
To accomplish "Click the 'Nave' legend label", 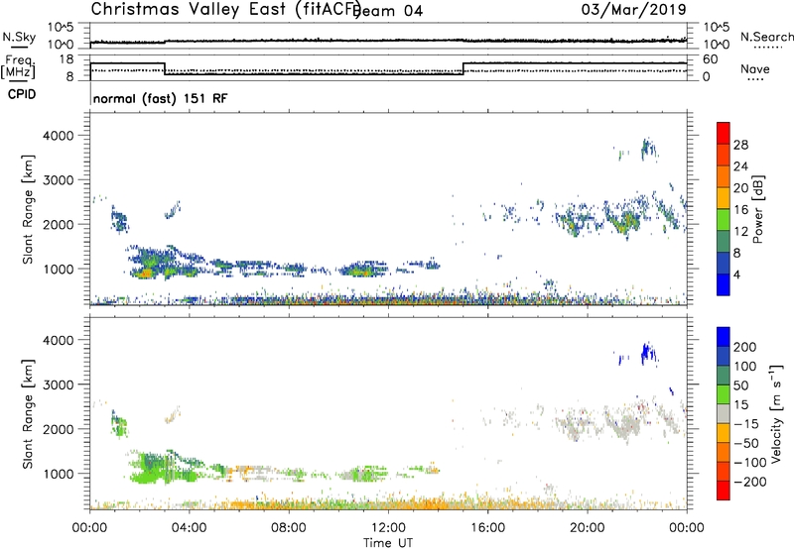I will [755, 69].
